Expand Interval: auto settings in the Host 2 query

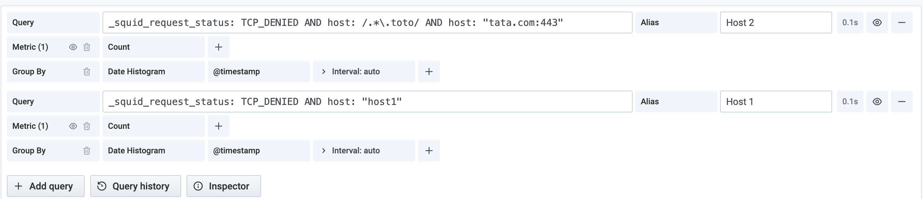pyautogui.click(x=364, y=72)
